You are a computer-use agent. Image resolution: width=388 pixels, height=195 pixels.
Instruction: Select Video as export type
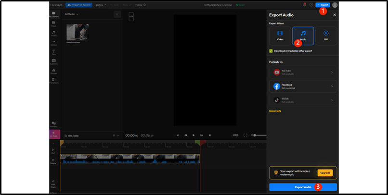280,36
